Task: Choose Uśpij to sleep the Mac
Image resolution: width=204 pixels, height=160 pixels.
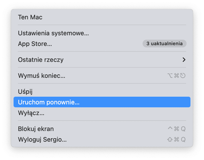Action: pos(102,92)
